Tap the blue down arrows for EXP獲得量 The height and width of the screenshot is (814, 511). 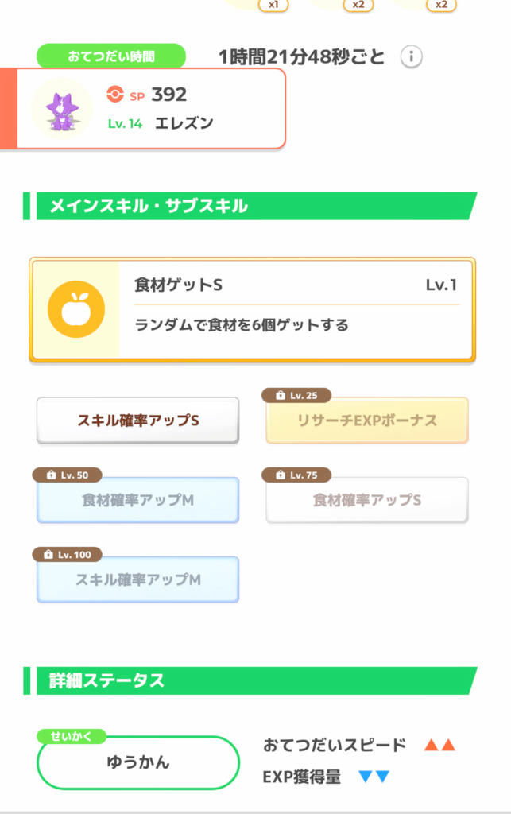point(374,777)
